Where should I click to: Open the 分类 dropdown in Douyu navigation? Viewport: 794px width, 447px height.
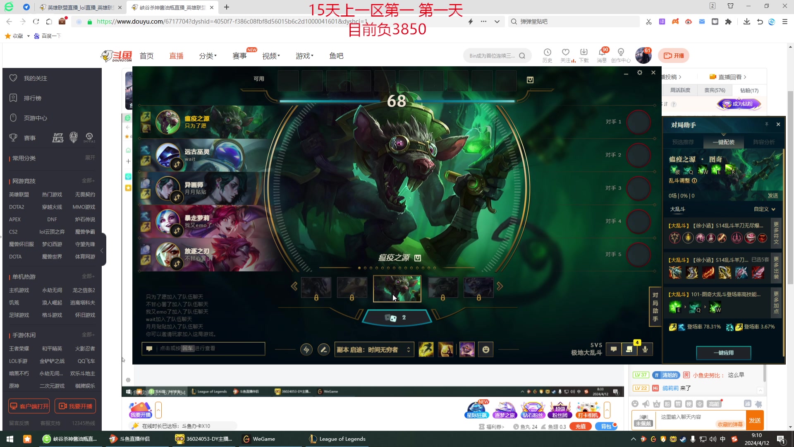(208, 56)
